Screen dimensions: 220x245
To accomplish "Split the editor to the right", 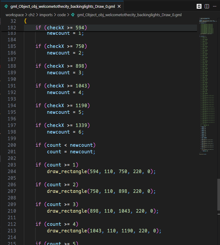I will pyautogui.click(x=207, y=6).
